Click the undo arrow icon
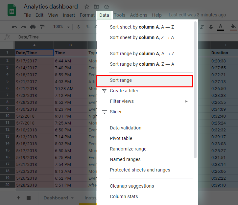Screen dimensions: 238x205 point(14,27)
